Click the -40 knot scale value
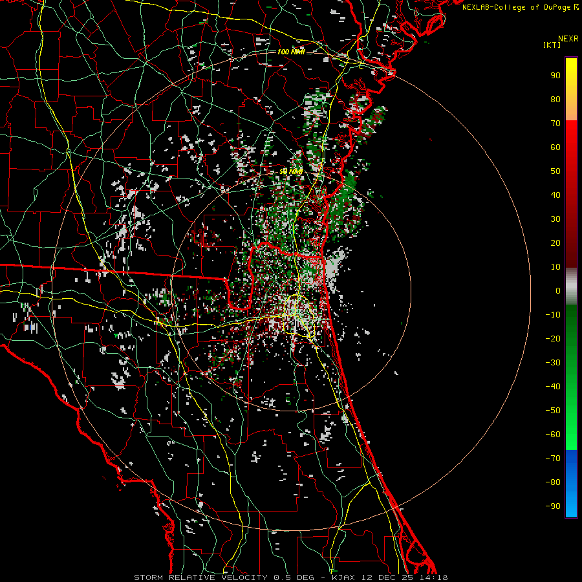 [x=553, y=387]
